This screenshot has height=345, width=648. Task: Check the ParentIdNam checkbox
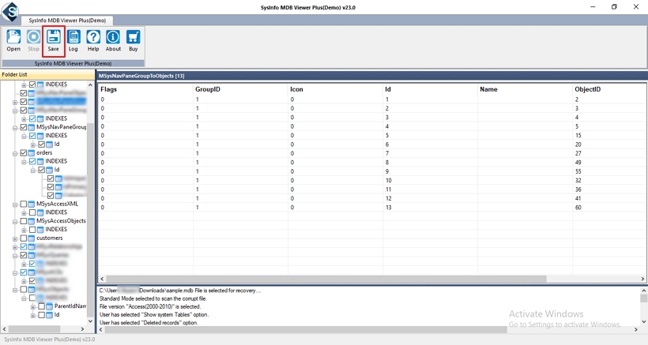[41, 306]
